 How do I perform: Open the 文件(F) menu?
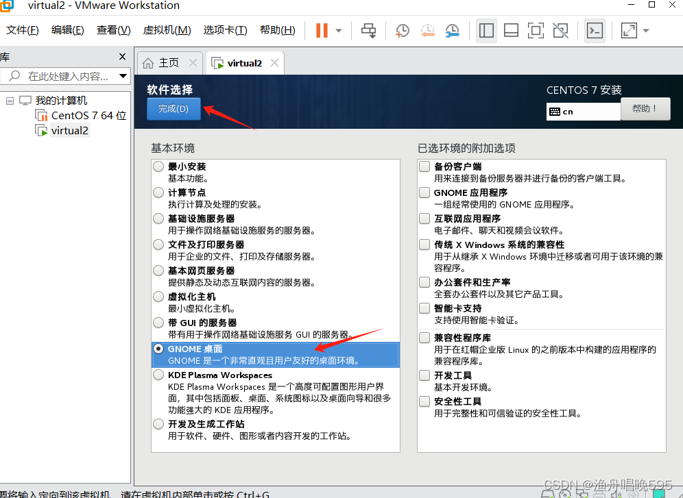click(x=22, y=30)
